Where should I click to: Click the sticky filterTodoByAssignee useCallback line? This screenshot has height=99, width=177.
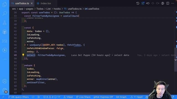coord(52,16)
